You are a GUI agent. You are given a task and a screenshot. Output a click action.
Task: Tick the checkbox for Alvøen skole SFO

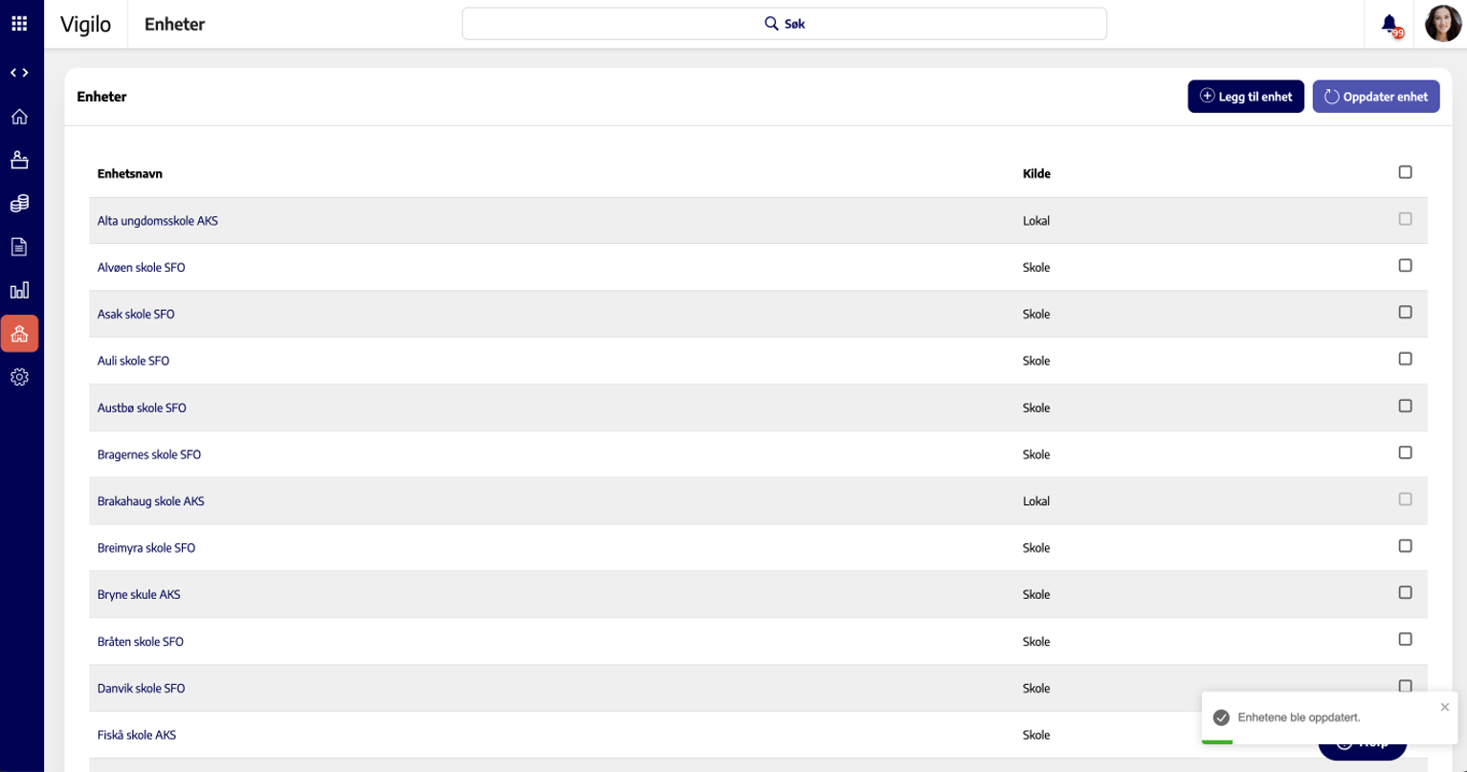(1405, 266)
